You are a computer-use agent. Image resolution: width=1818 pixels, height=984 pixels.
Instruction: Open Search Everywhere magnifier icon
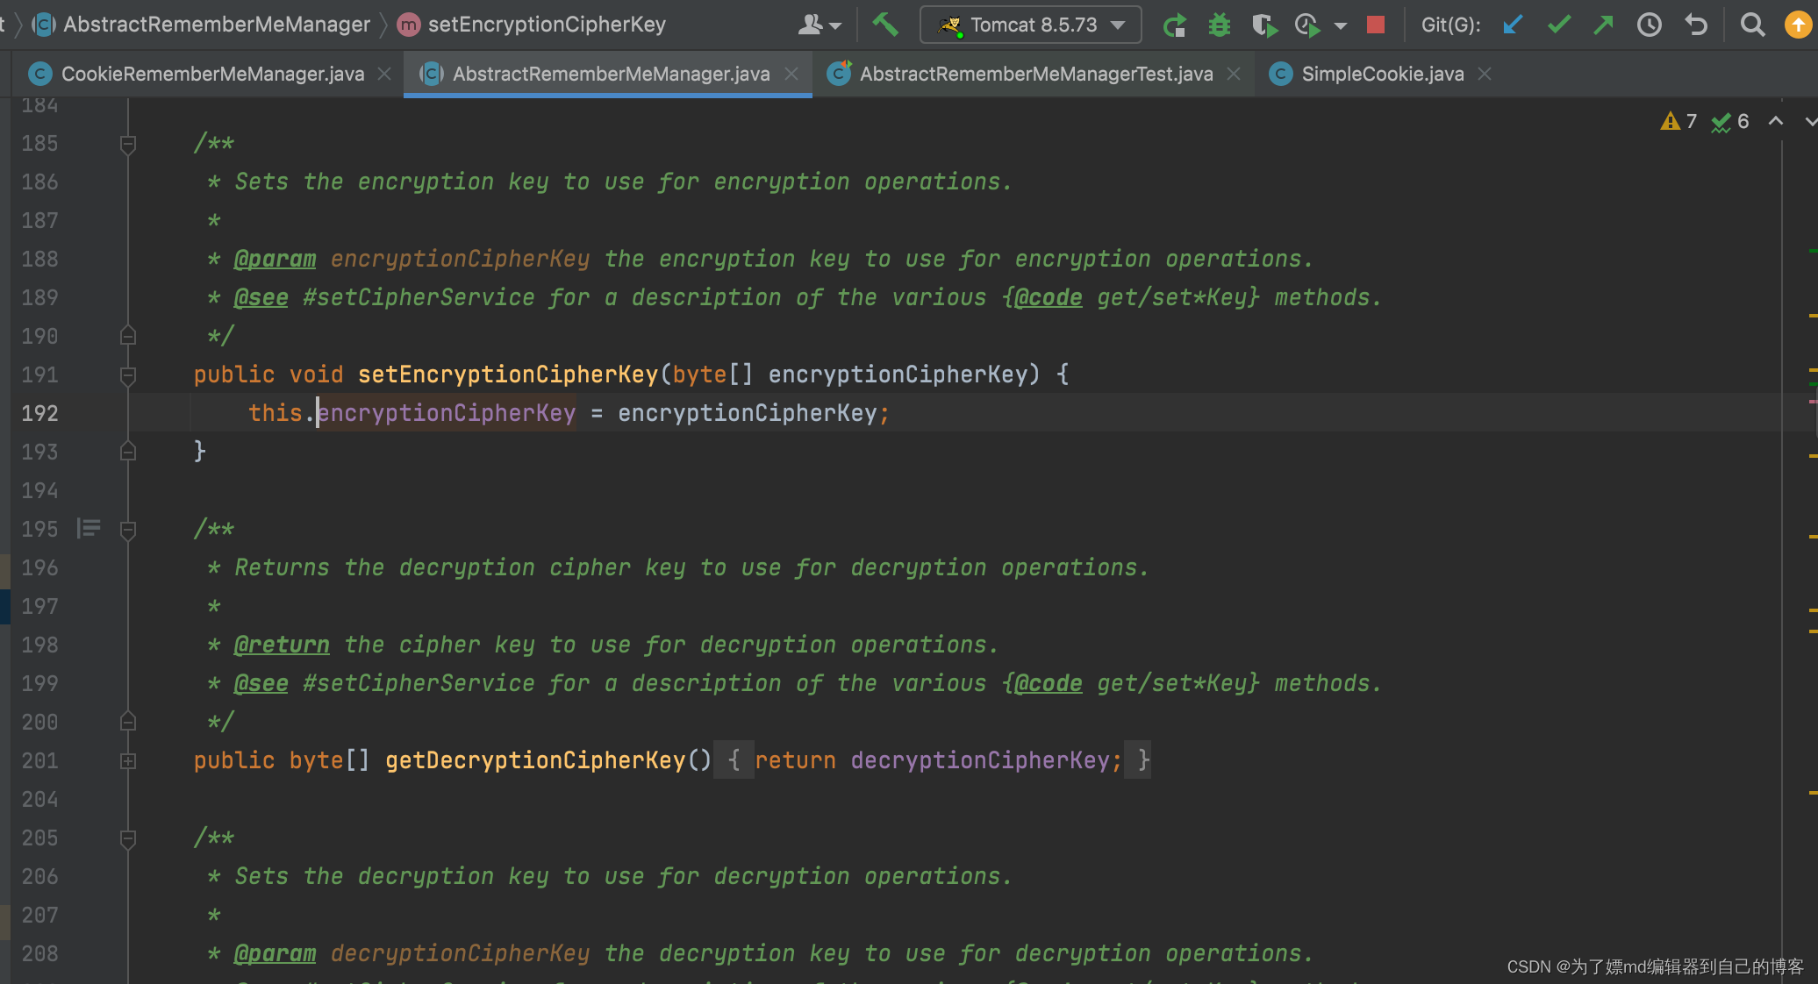[1752, 25]
